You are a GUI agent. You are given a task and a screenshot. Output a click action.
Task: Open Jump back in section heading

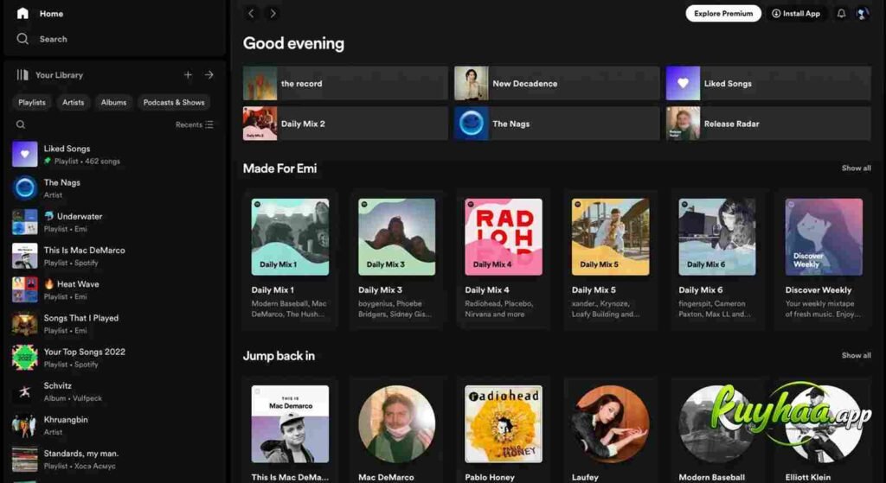279,356
